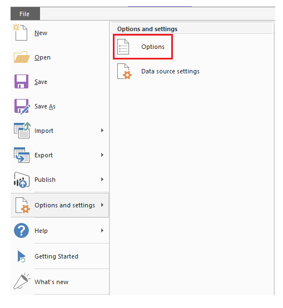This screenshot has height=308, width=283.
Task: Click the New blank document icon
Action: [x=20, y=32]
